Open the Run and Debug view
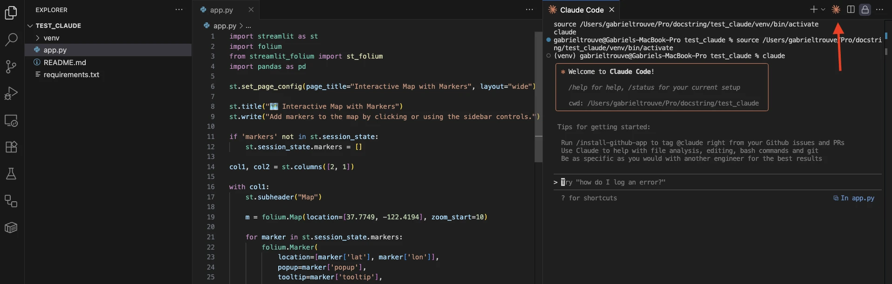This screenshot has width=892, height=284. pyautogui.click(x=11, y=93)
